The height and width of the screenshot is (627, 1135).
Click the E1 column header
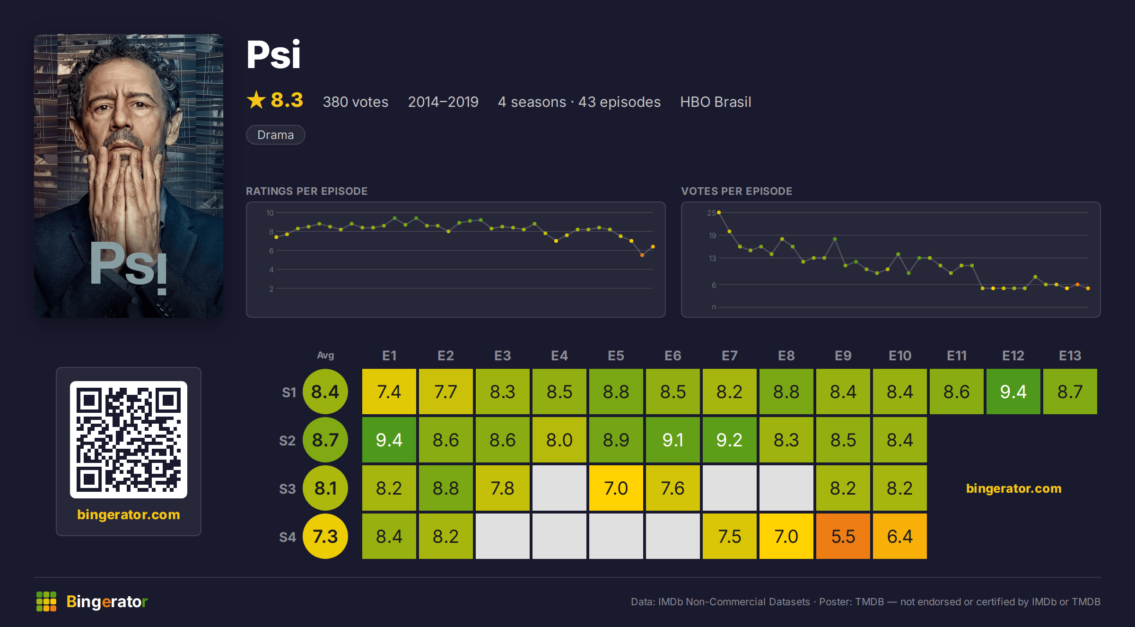click(389, 356)
